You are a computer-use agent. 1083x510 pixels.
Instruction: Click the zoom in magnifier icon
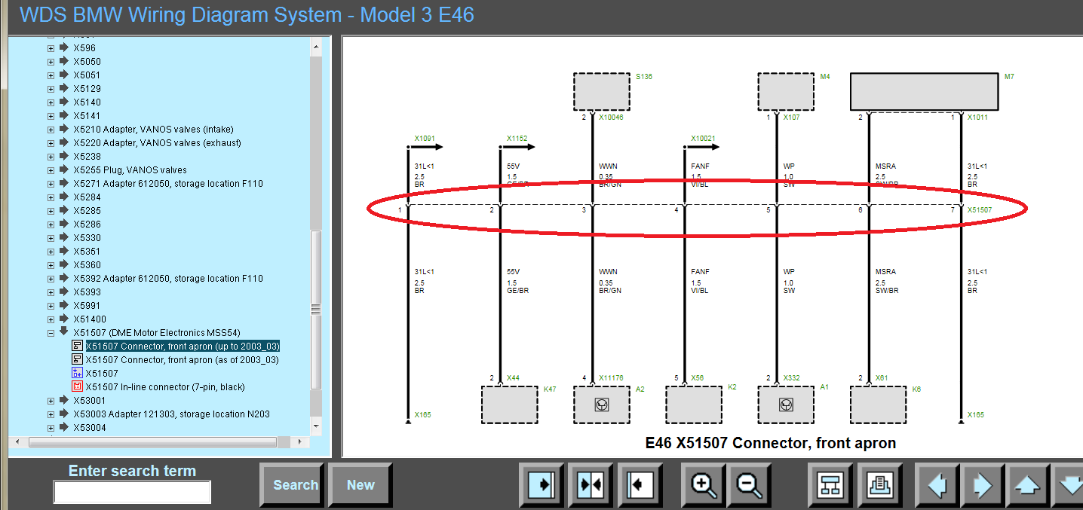pyautogui.click(x=704, y=485)
